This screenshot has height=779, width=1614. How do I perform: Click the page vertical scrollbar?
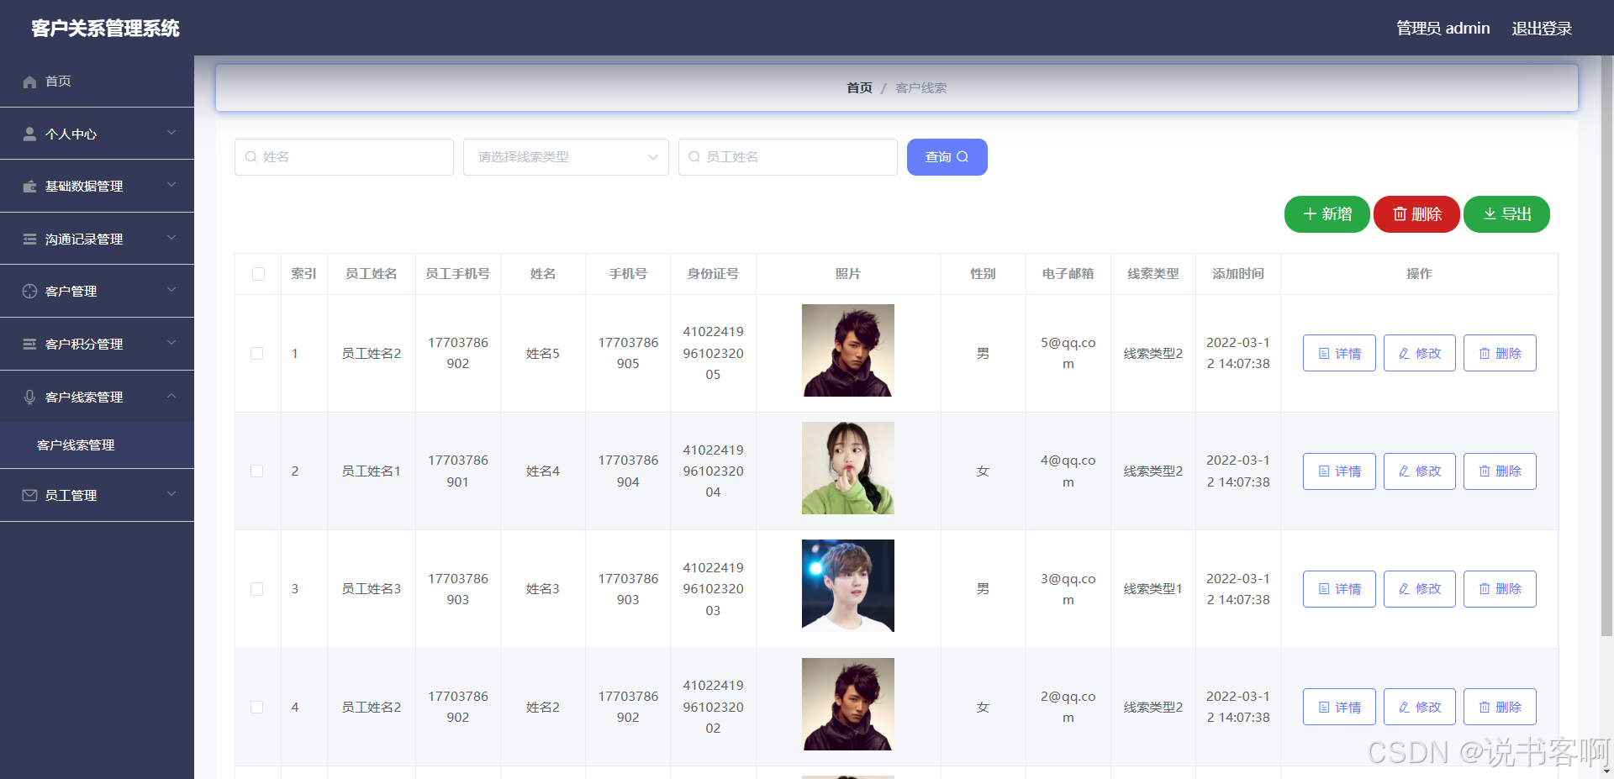[1607, 345]
